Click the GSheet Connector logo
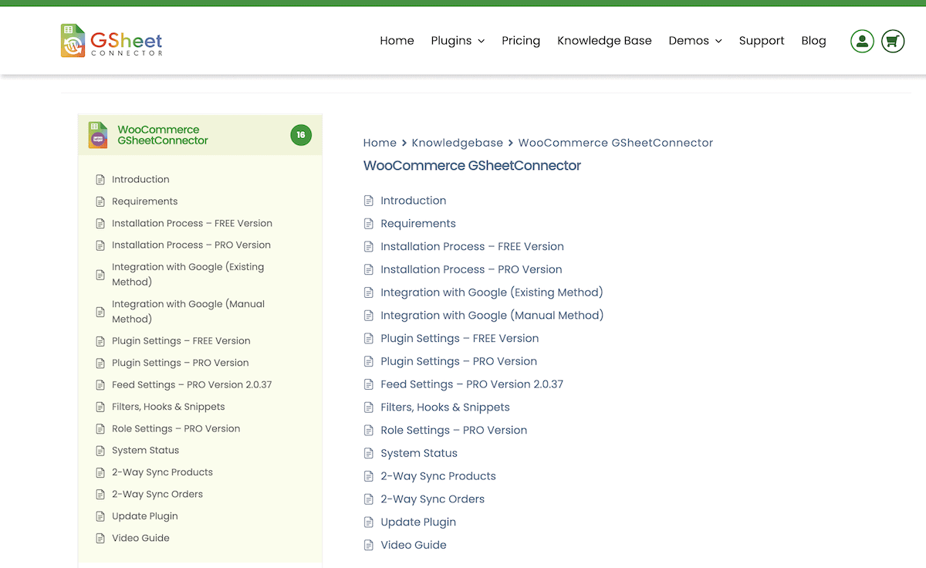 [x=112, y=41]
